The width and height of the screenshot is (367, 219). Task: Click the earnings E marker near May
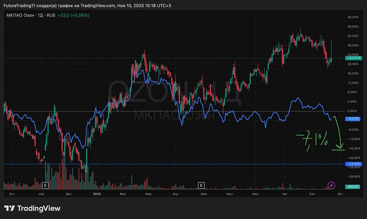(201, 185)
